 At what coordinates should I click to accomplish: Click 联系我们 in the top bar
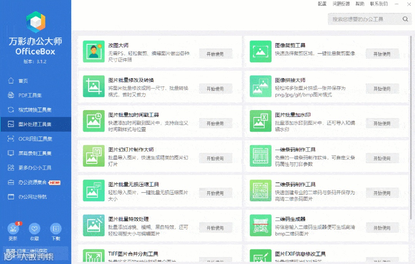[379, 4]
